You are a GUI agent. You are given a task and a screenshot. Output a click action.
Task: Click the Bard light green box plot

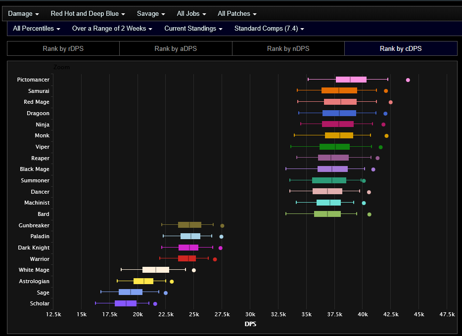click(327, 214)
